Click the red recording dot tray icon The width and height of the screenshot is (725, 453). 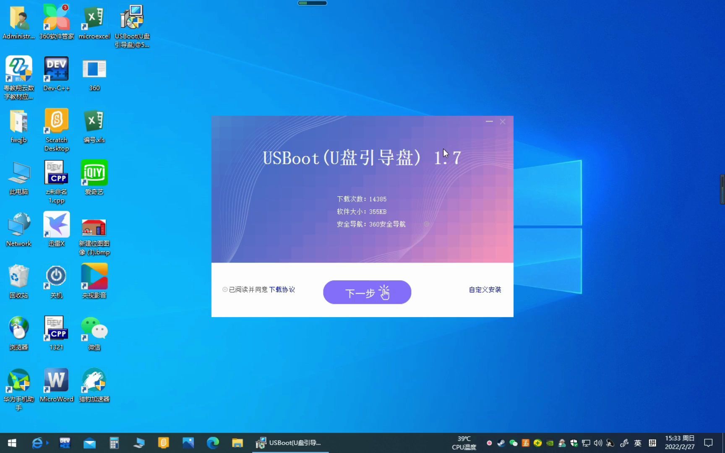(x=489, y=443)
